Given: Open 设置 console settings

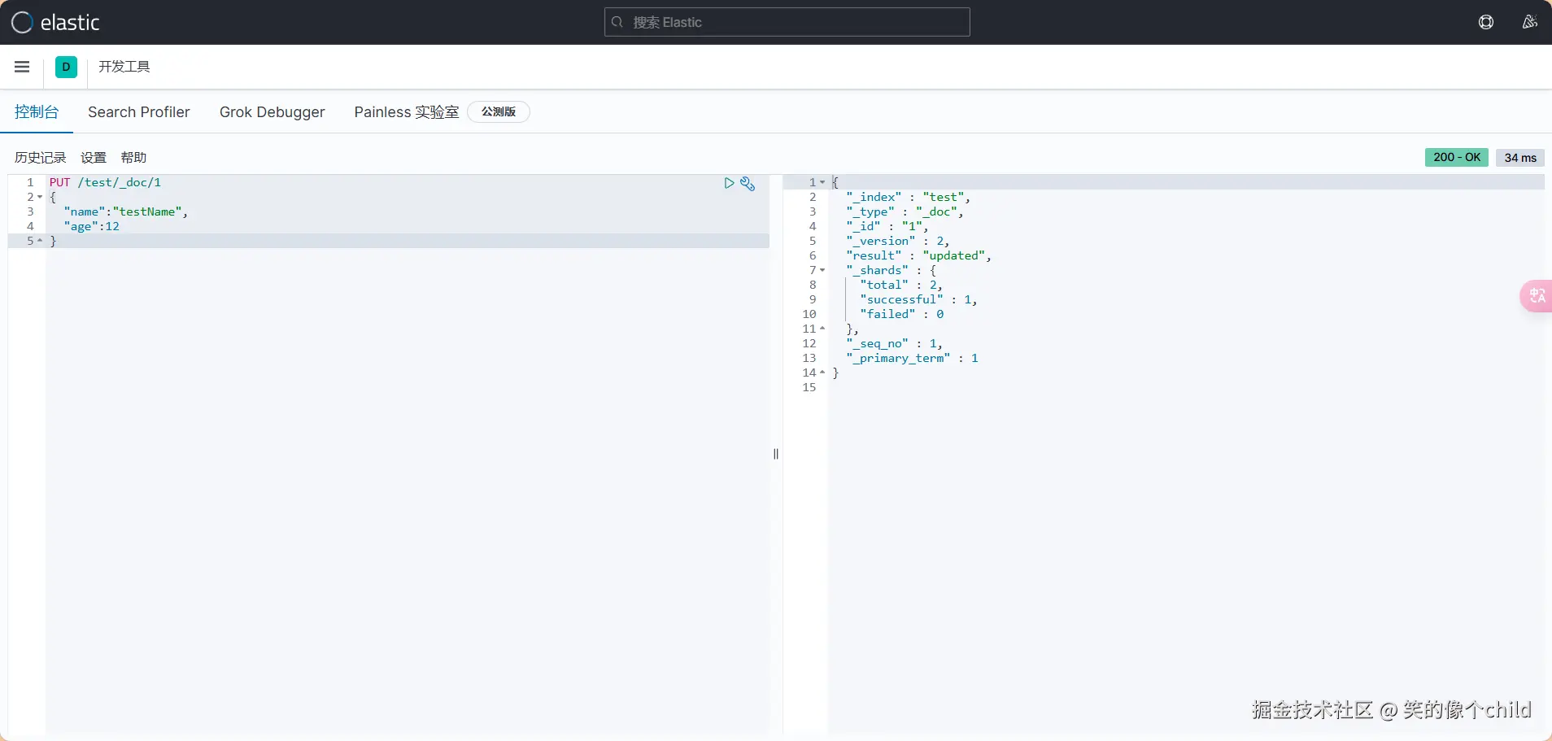Looking at the screenshot, I should pyautogui.click(x=94, y=158).
